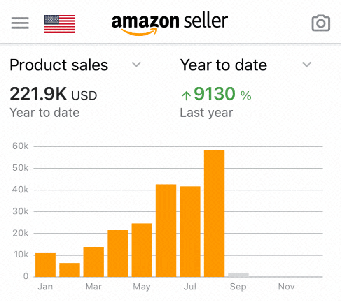This screenshot has width=341, height=301.
Task: Open the camera scan icon
Action: point(320,23)
